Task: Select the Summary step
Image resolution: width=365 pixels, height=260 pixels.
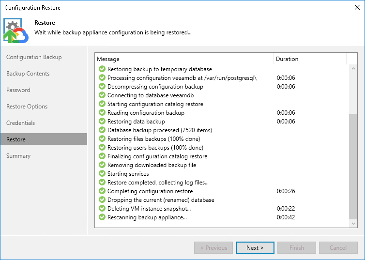Action: click(x=18, y=156)
